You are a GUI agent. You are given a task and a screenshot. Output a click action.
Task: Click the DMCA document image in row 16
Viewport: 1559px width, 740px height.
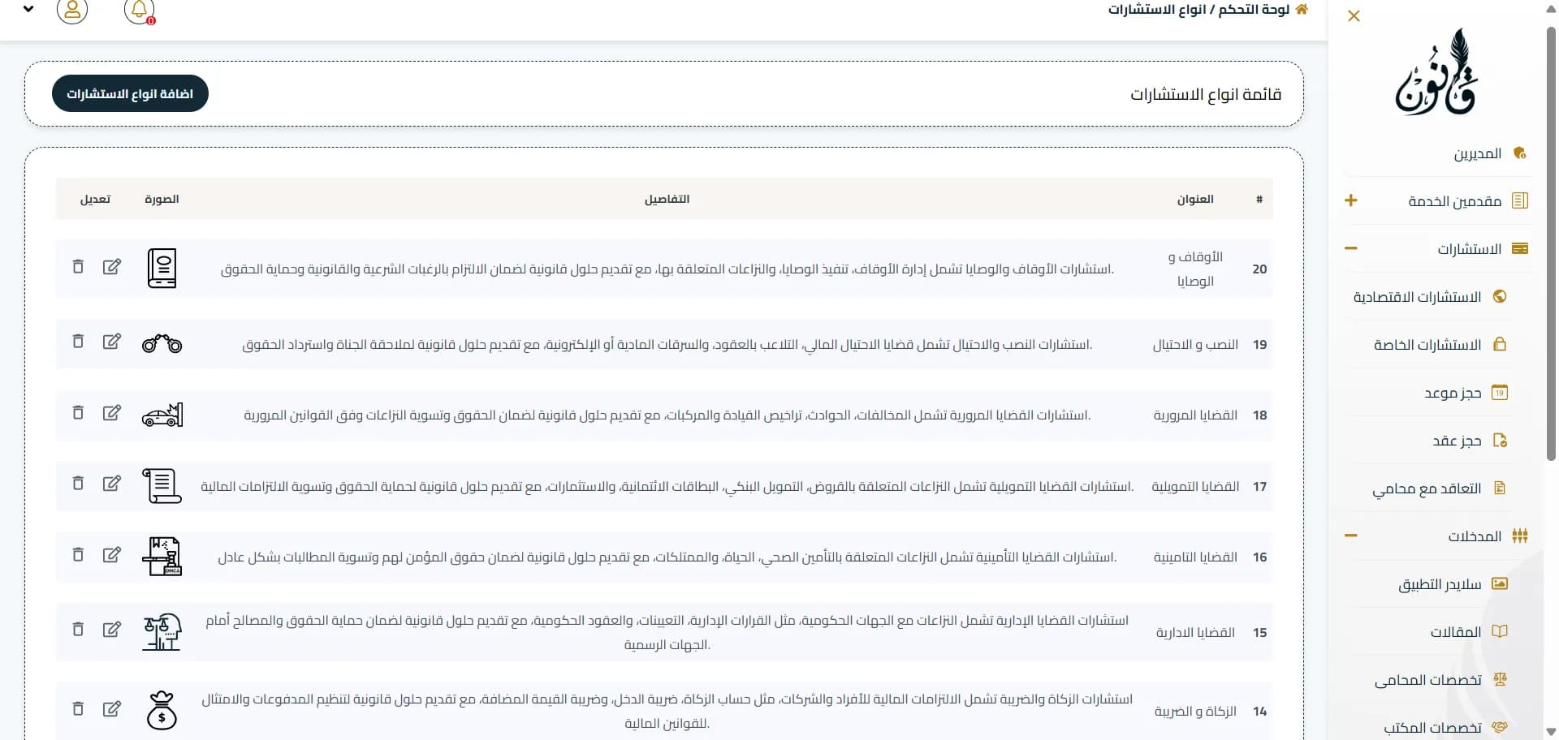tap(162, 557)
